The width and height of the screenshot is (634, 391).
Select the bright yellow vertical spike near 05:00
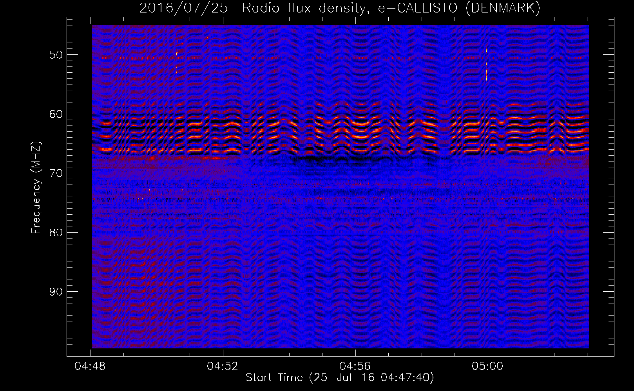[487, 65]
